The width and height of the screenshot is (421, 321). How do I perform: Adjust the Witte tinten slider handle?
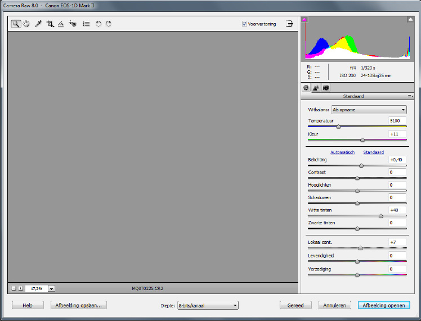pos(381,216)
